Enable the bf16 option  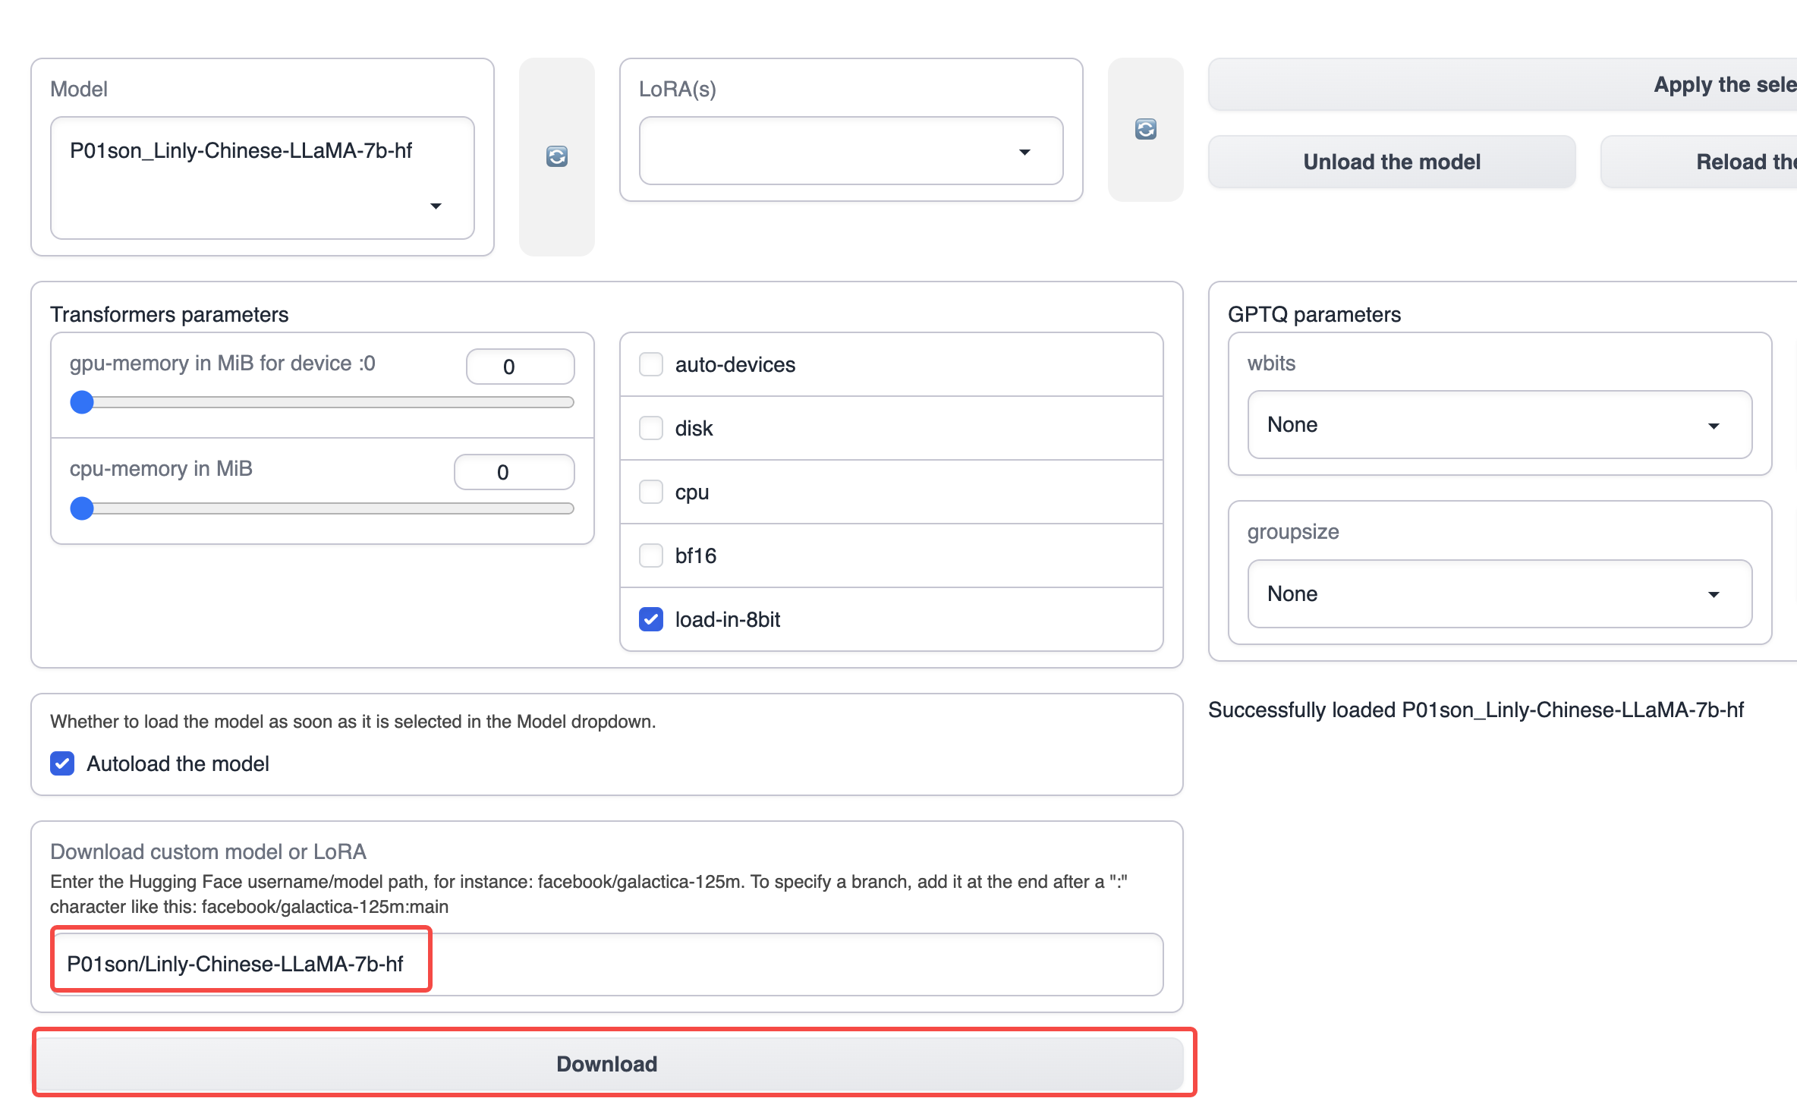tap(651, 555)
